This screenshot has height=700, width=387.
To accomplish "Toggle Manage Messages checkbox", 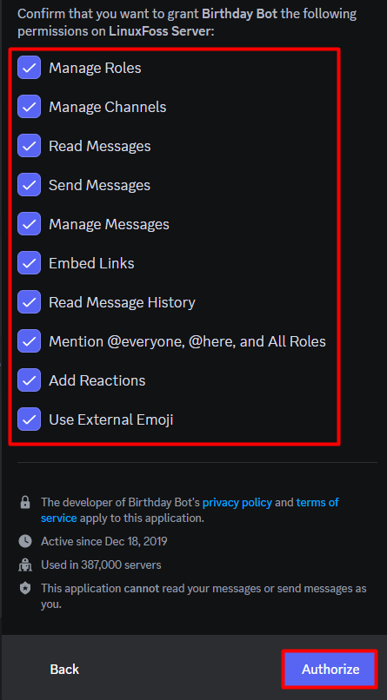I will click(x=29, y=224).
